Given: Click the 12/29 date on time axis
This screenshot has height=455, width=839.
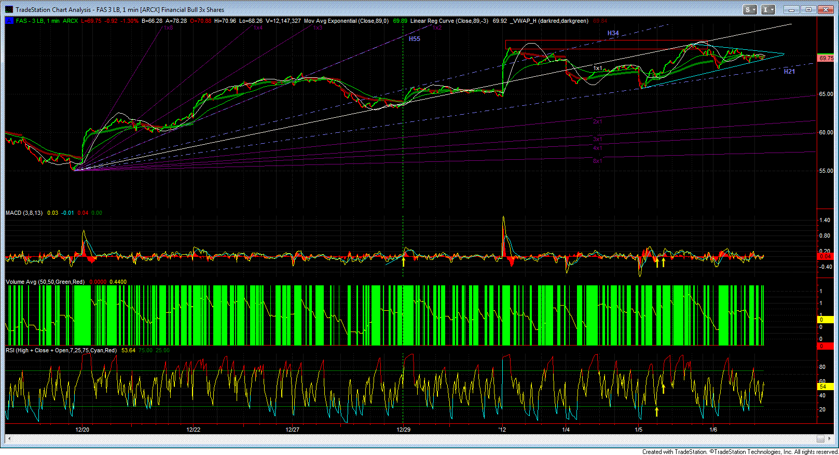Looking at the screenshot, I should coord(404,430).
